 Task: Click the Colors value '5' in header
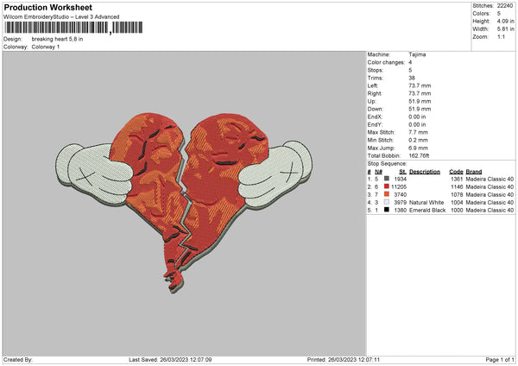pyautogui.click(x=499, y=14)
